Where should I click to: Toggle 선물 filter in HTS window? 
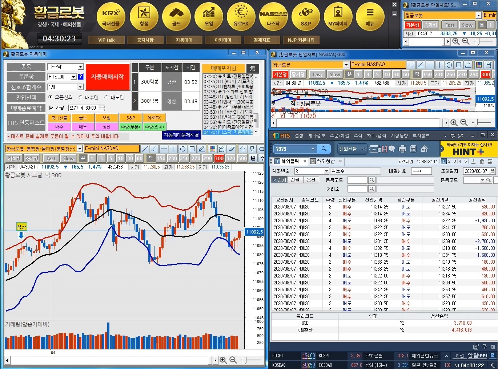tap(295, 180)
